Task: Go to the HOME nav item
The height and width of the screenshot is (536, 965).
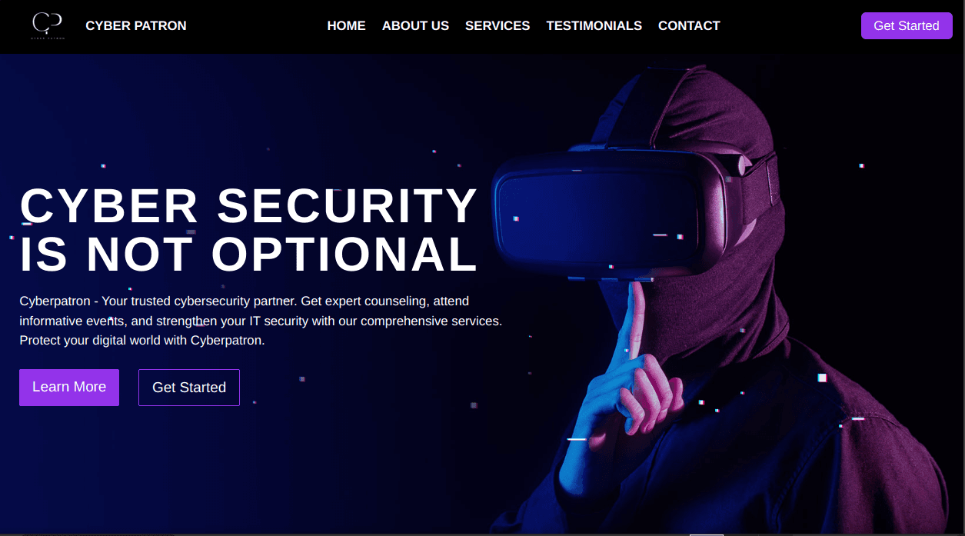Action: click(346, 25)
